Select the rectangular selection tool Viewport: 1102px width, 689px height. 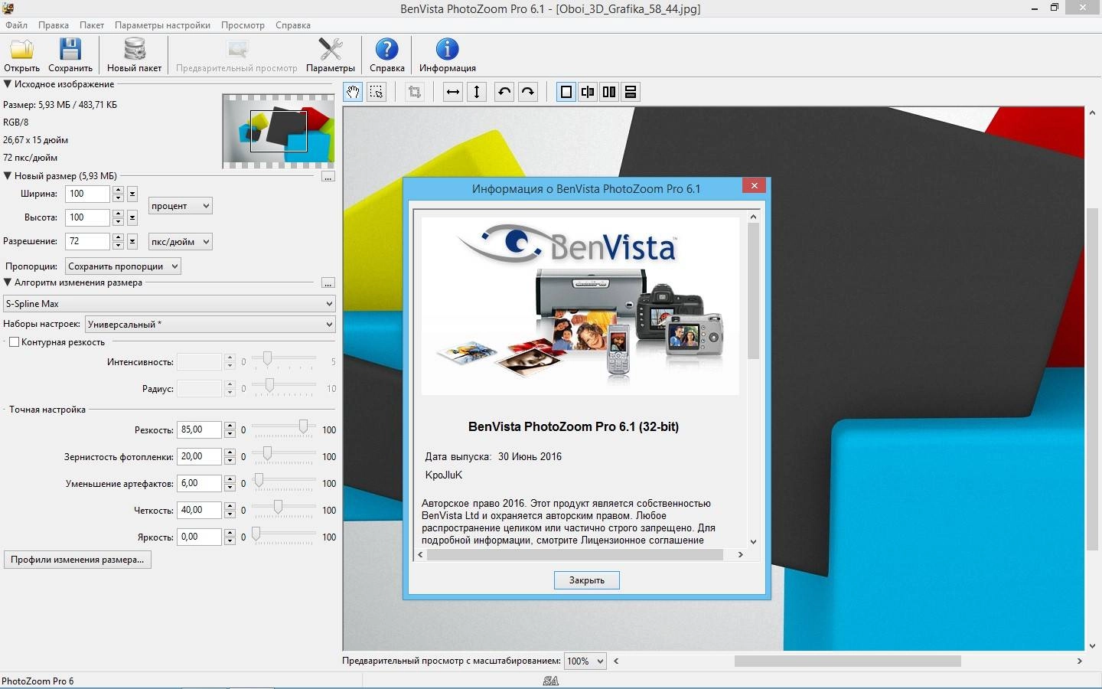(x=377, y=92)
